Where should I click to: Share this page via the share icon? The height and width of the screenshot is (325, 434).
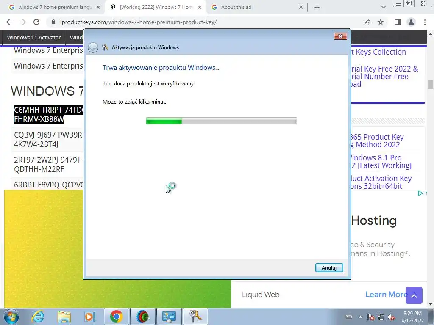point(367,22)
